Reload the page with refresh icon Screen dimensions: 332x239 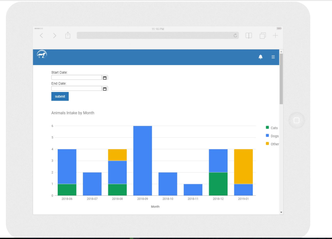235,36
